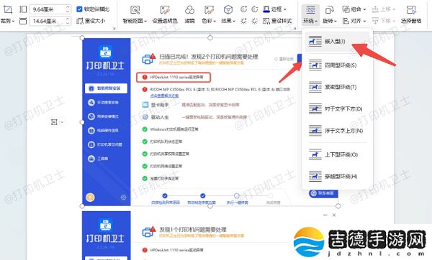Image resolution: width=432 pixels, height=260 pixels.
Task: Increase the 9.64厘米 value with the stepper
Action: (x=68, y=7)
